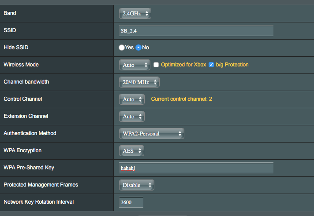314x216 pixels.
Task: Click the 'Authentication Method' row label
Action: tap(30, 133)
